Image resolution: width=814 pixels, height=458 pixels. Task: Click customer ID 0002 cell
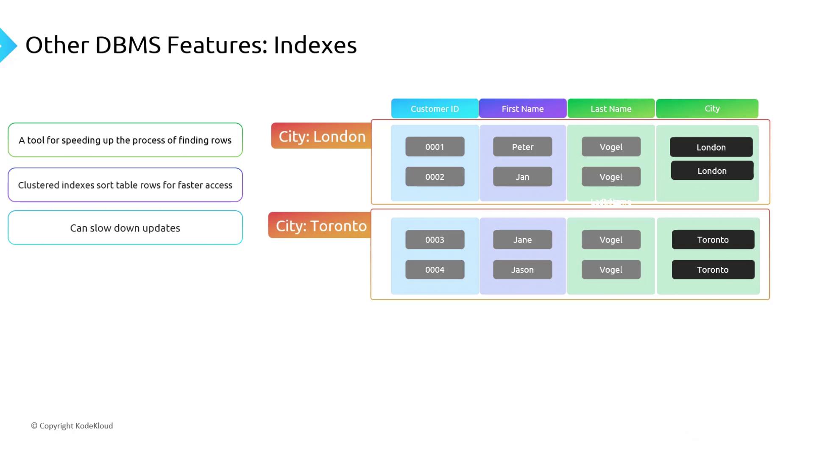pyautogui.click(x=435, y=177)
